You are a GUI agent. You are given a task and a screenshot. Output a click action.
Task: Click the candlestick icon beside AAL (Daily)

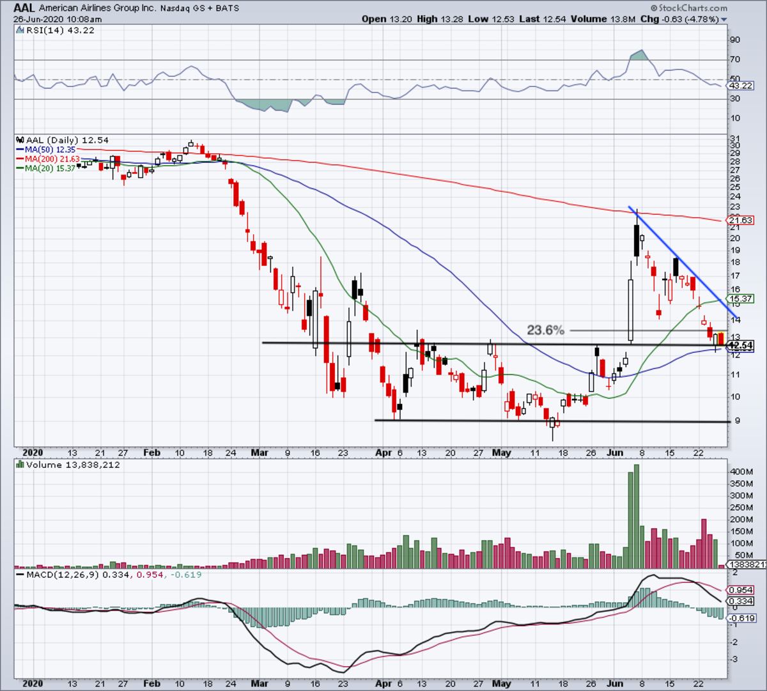(x=19, y=140)
